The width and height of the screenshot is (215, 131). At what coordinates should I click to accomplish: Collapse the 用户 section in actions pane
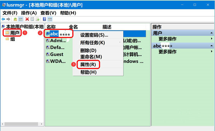click(211, 33)
